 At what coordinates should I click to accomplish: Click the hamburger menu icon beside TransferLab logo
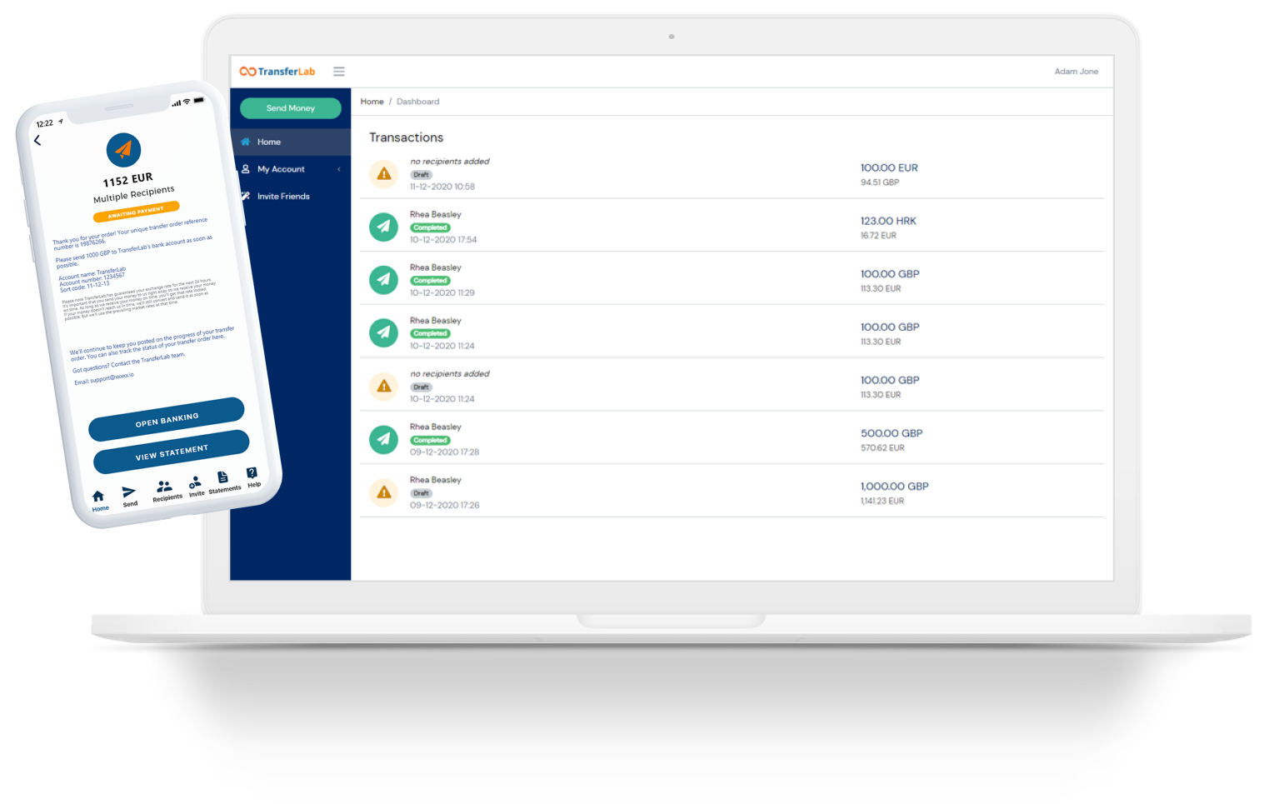339,72
